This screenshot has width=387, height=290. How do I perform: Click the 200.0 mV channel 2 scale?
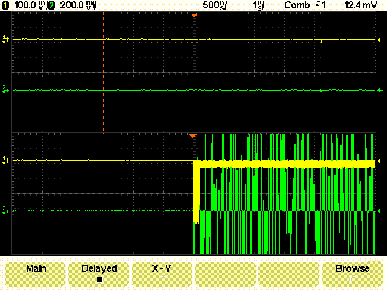pyautogui.click(x=78, y=5)
